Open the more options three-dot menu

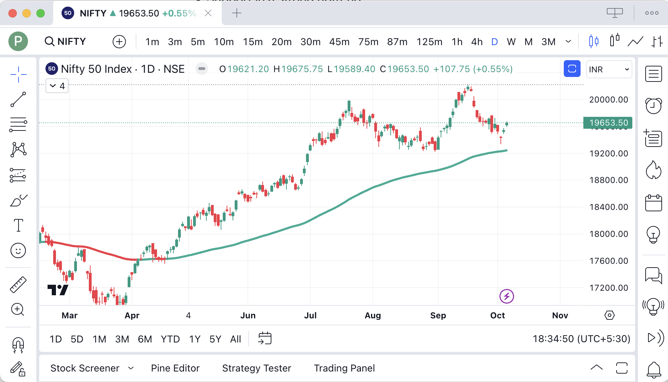[652, 13]
